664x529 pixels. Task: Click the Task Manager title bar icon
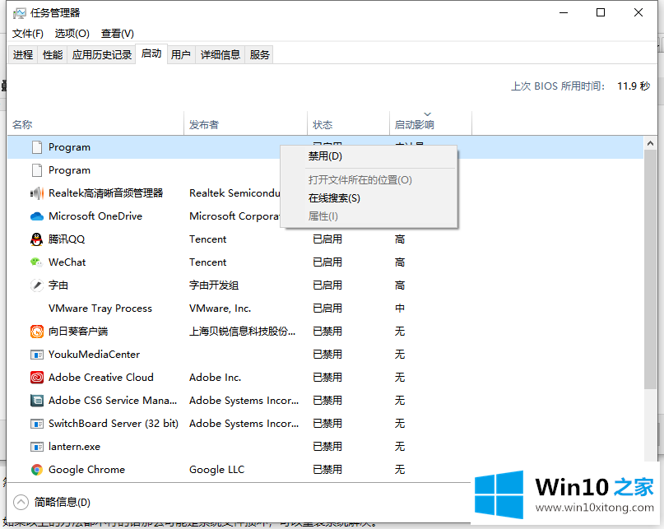point(20,13)
